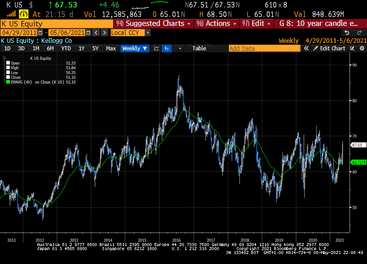
Task: Open chart annotation pencil-box icon
Action: pyautogui.click(x=352, y=48)
